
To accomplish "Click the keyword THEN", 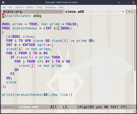I will pyautogui.click(x=56, y=57).
